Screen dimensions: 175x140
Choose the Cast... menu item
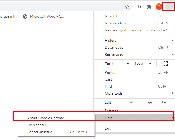(135, 79)
